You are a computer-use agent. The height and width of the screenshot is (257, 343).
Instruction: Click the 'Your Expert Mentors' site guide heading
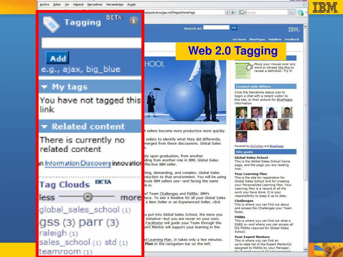point(252,237)
